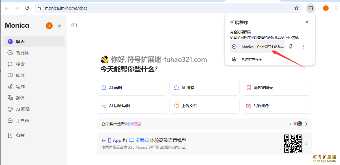
Task: Click the 写作助手 card
Action: pos(277,106)
